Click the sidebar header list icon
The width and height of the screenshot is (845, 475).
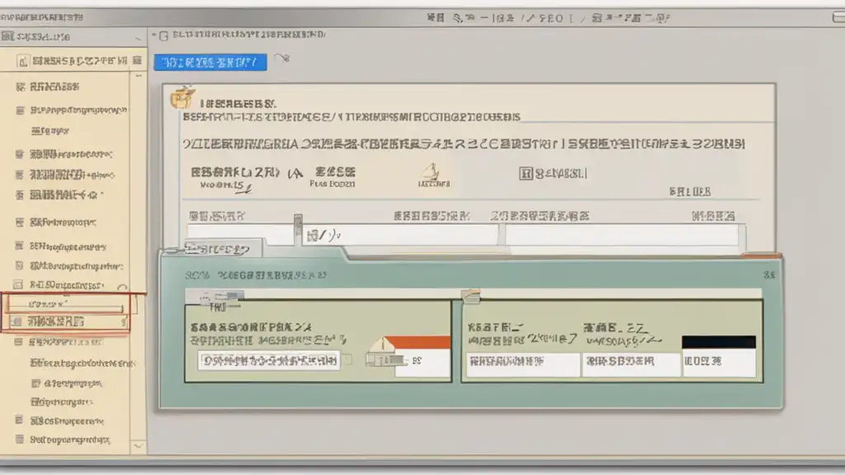pyautogui.click(x=7, y=36)
